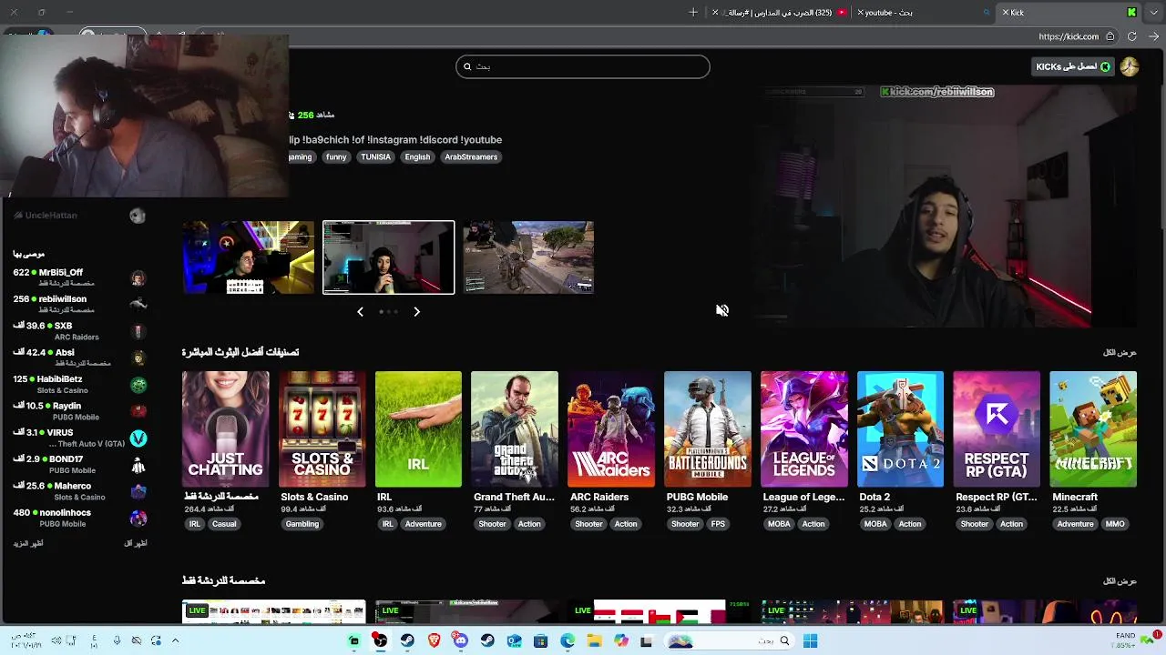Click the browser forward arrow icon
This screenshot has width=1166, height=655.
point(1153,36)
